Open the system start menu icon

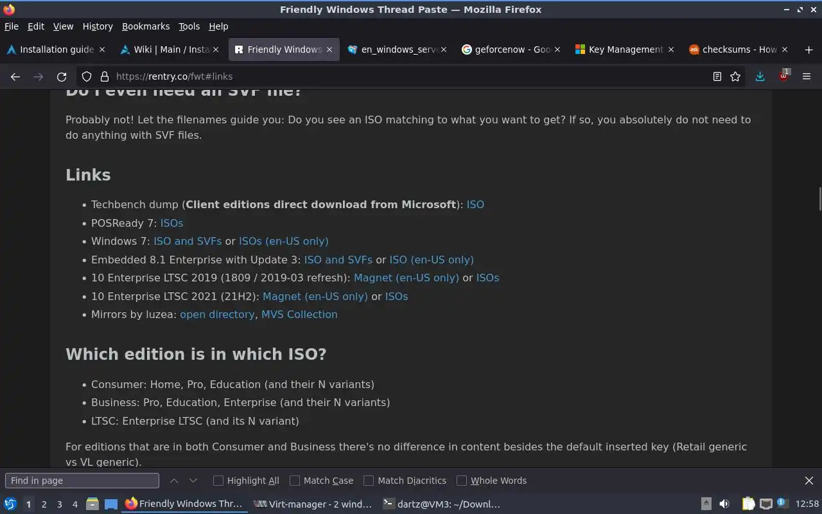pos(10,504)
